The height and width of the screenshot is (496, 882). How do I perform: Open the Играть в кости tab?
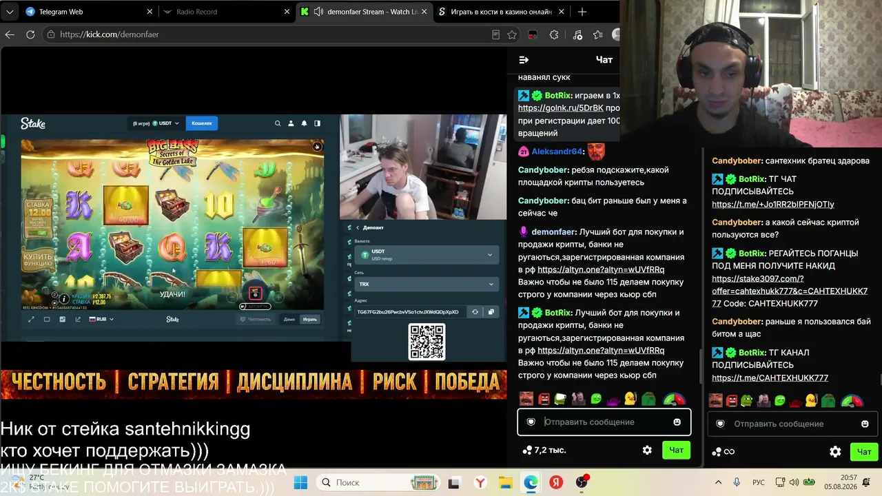[x=502, y=12]
